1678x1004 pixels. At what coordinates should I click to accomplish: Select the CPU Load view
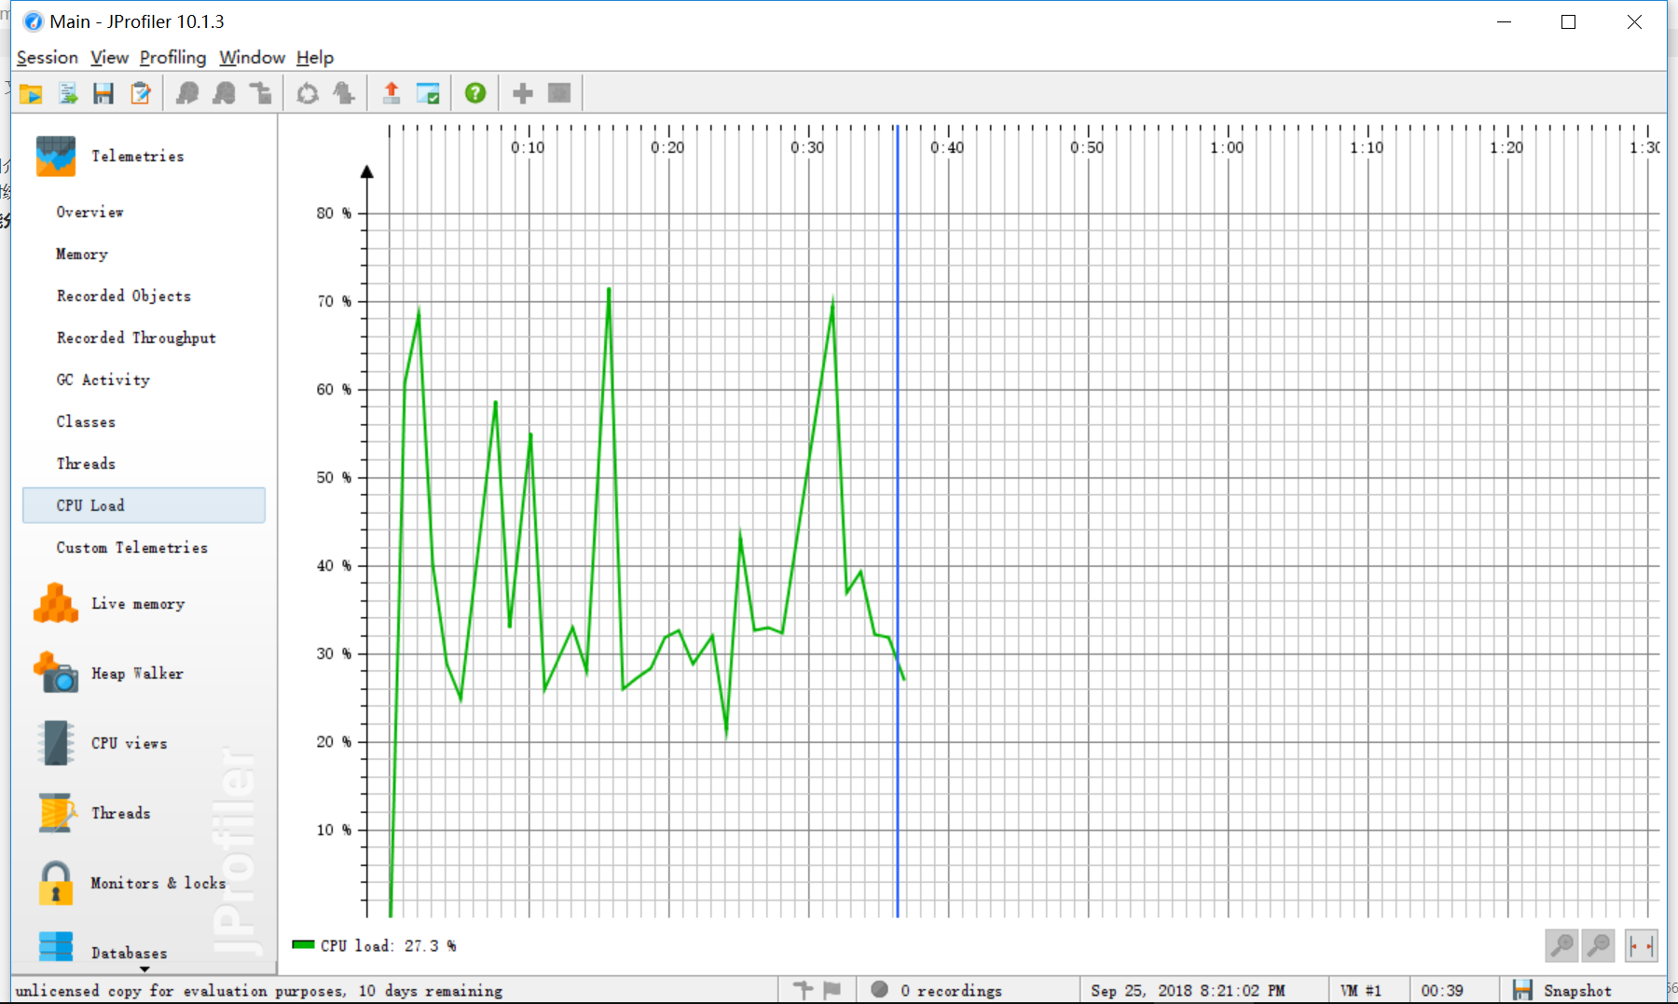[144, 505]
